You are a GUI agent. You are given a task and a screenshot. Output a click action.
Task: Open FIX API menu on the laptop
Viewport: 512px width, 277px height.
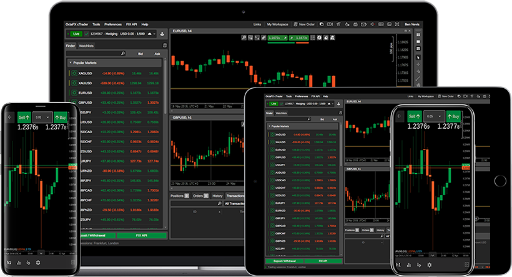[x=131, y=24]
